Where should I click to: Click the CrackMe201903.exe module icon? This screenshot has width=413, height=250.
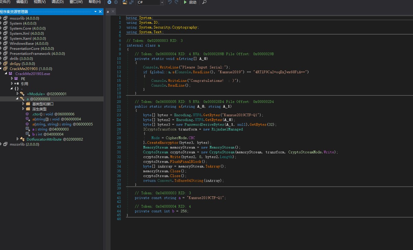[x=10, y=74]
